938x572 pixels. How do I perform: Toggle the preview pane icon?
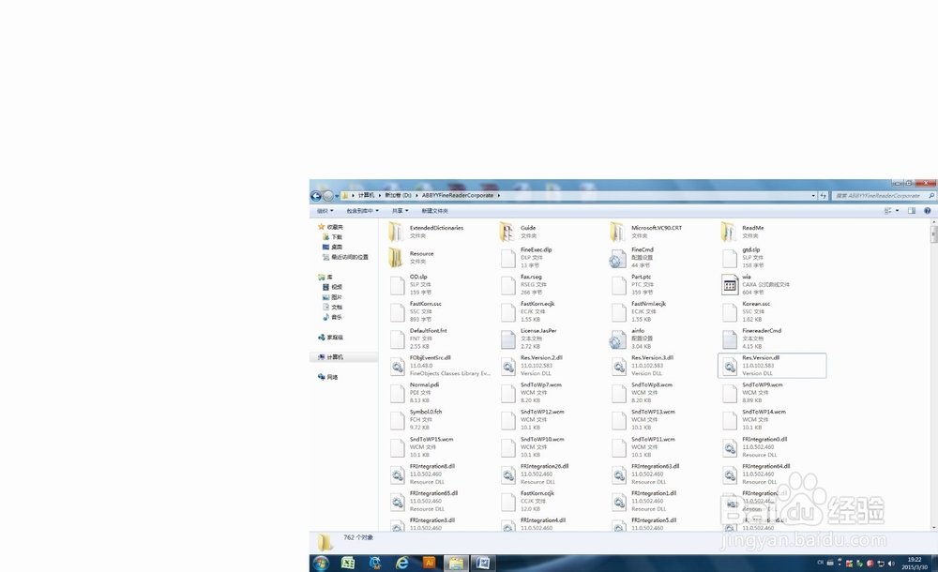pos(912,211)
